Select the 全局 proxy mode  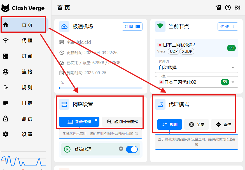click(x=197, y=124)
